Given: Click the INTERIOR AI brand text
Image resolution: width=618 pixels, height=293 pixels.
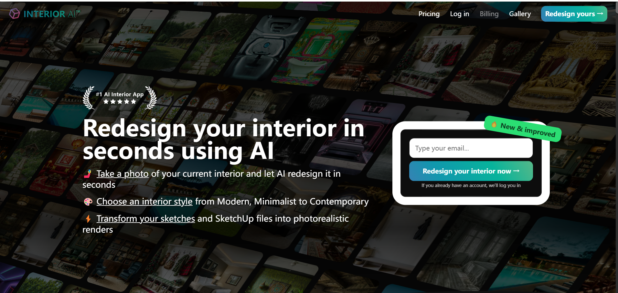Looking at the screenshot, I should [52, 14].
